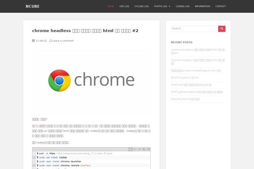Click the comment bubble icon
Image resolution: width=254 pixels, height=169 pixels.
50,41
